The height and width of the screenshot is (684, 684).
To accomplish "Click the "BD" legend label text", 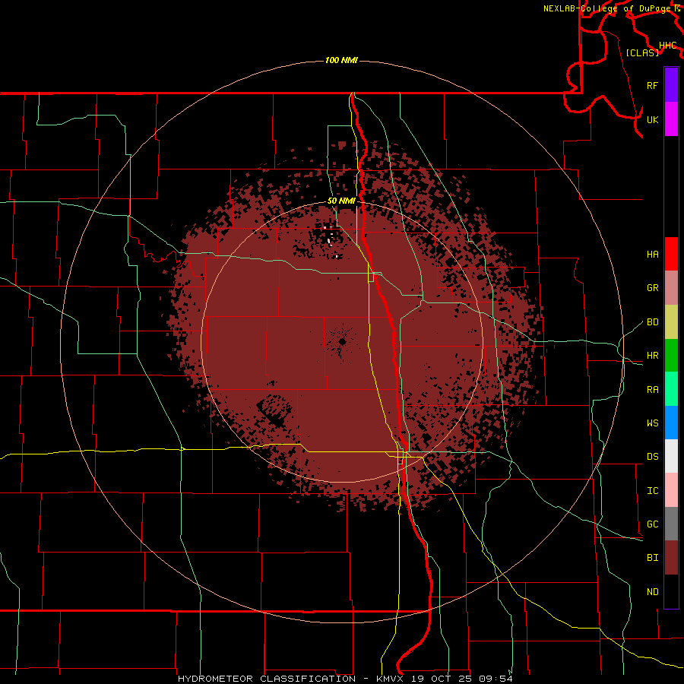I will tap(652, 322).
